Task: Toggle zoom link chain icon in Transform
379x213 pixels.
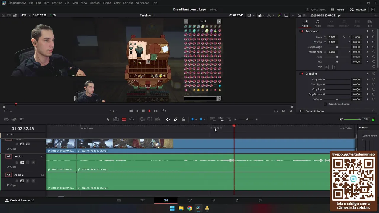Action: click(344, 37)
